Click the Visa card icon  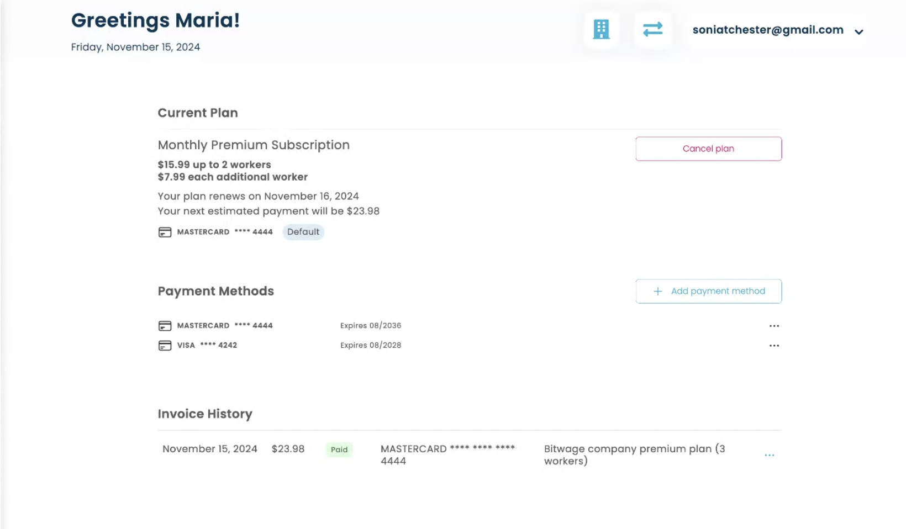pos(165,346)
